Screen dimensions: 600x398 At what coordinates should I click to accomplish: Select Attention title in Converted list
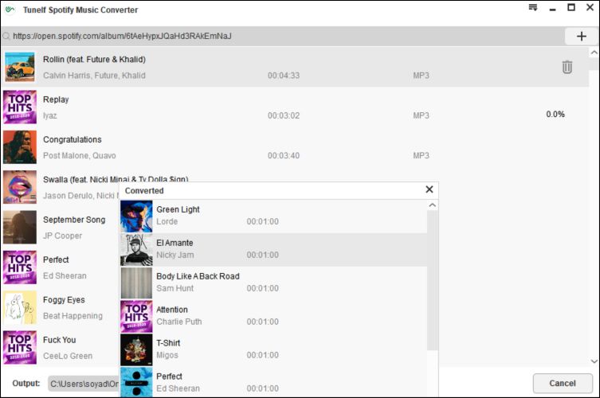tap(172, 310)
